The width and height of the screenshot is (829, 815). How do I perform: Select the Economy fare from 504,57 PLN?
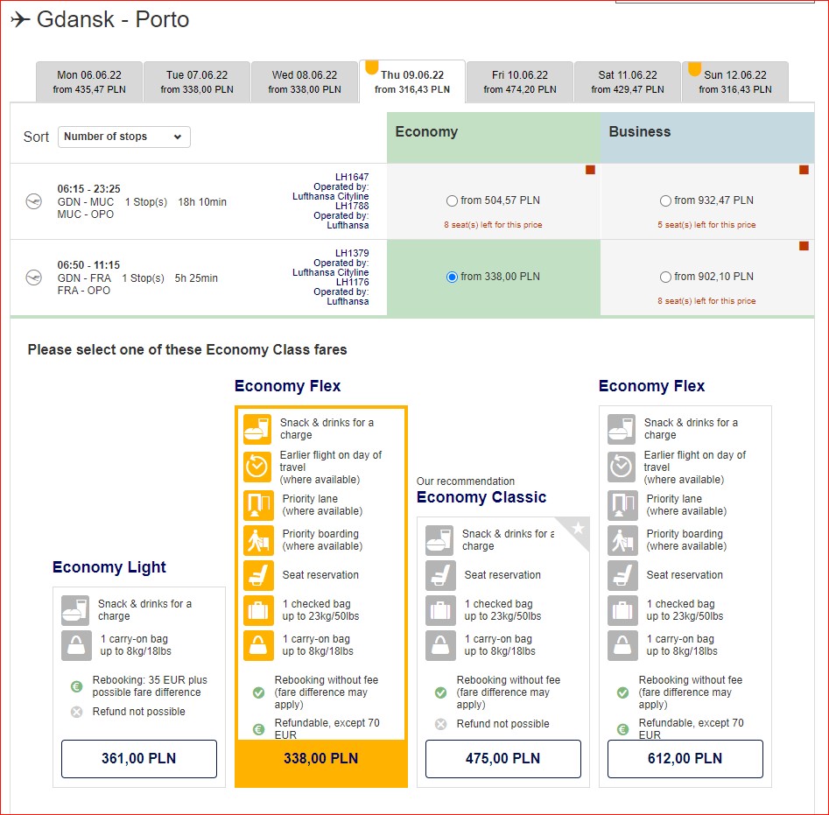[x=452, y=200]
